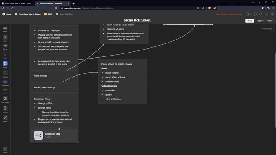Image resolution: width=276 pixels, height=155 pixels.
Task: Close the Menu Definition browser tab
Action: tap(69, 3)
